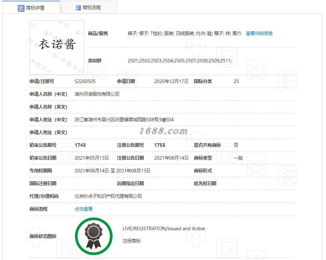This screenshot has width=326, height=260.
Task: Click the 初审公告日期 label
Action: click(43, 158)
